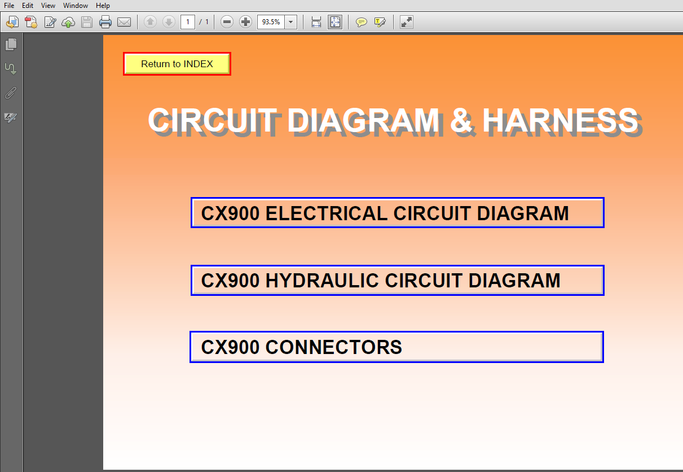
Task: Click the page number input field
Action: [x=188, y=22]
